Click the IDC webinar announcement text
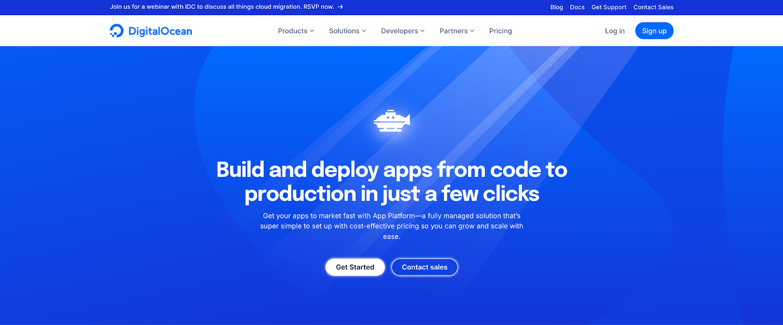This screenshot has width=783, height=325. point(222,7)
